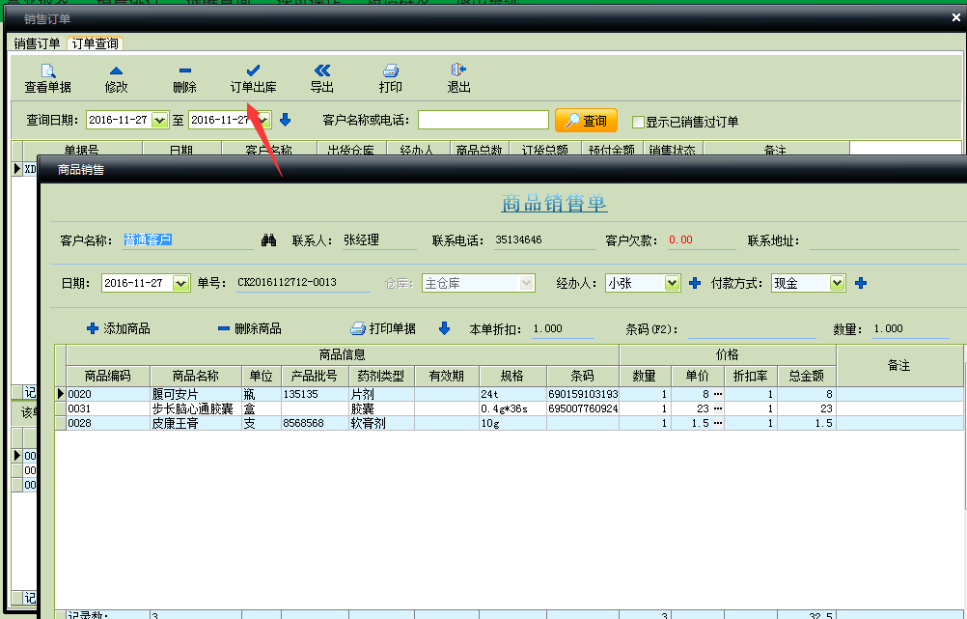Screen dimensions: 967x619
Task: Click the 删除商品 minus icon
Action: (x=224, y=328)
